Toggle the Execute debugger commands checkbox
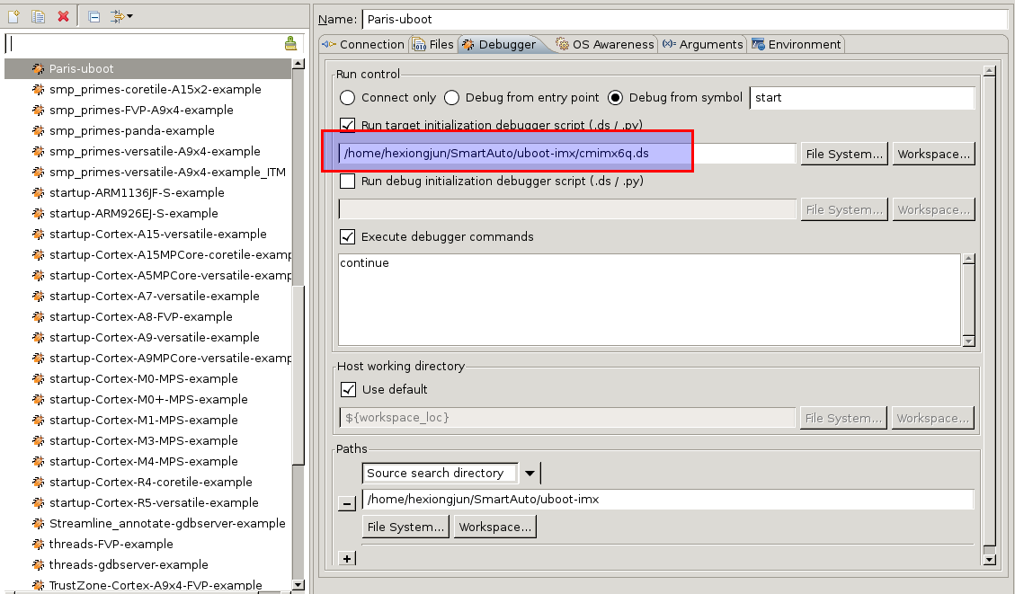Viewport: 1015px width, 594px height. [347, 236]
